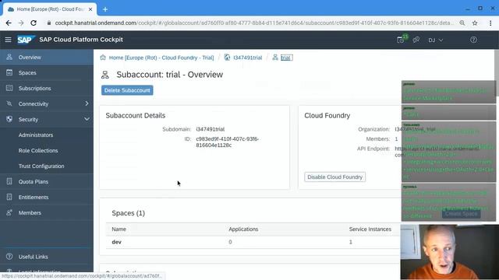Image resolution: width=499 pixels, height=280 pixels.
Task: Click the Overview sidebar icon
Action: (9, 57)
